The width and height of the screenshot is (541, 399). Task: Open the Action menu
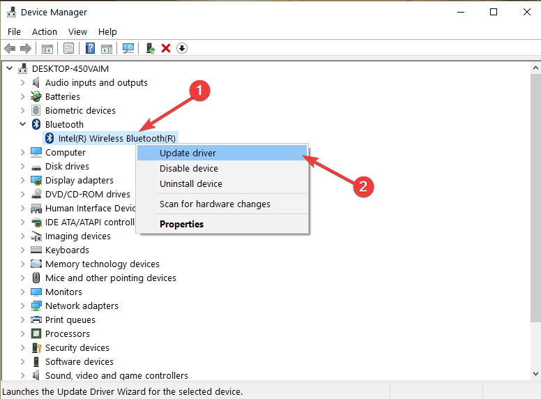45,32
